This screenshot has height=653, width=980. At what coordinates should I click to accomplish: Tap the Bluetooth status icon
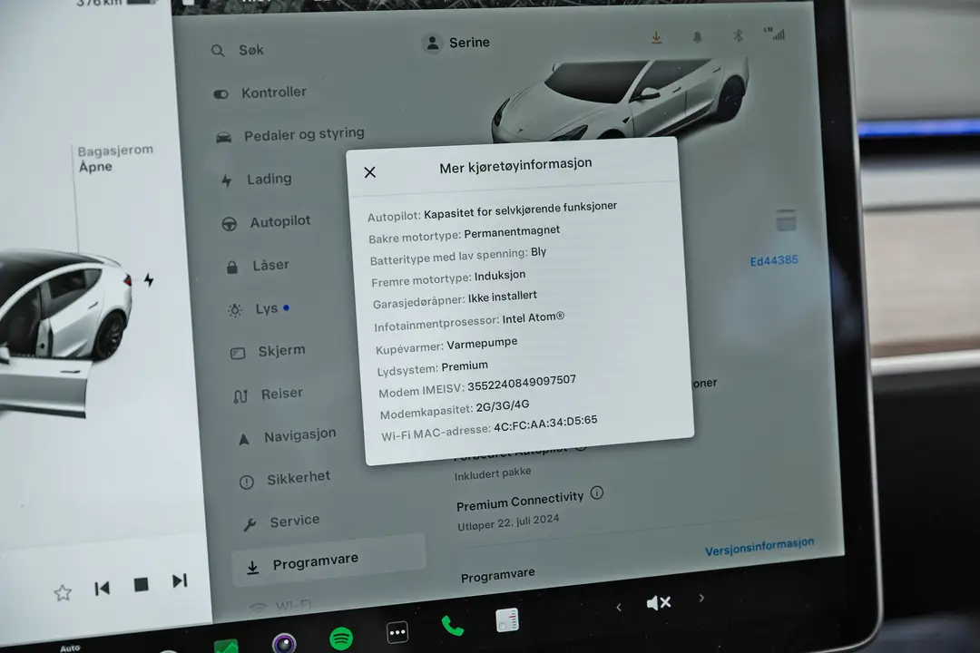pyautogui.click(x=738, y=35)
